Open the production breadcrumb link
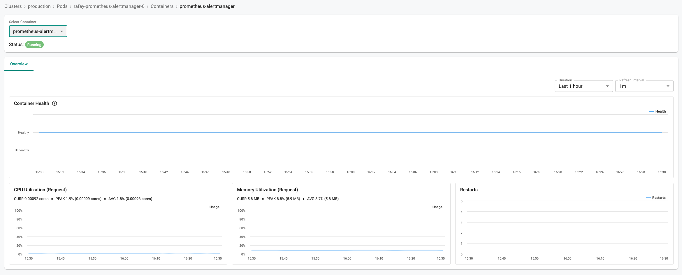The width and height of the screenshot is (682, 275). (39, 6)
